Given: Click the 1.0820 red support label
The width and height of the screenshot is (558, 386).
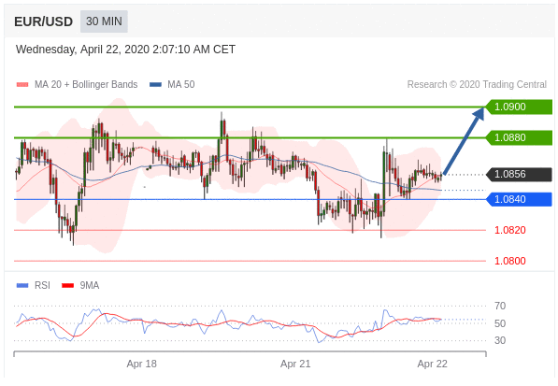Looking at the screenshot, I should (x=510, y=230).
